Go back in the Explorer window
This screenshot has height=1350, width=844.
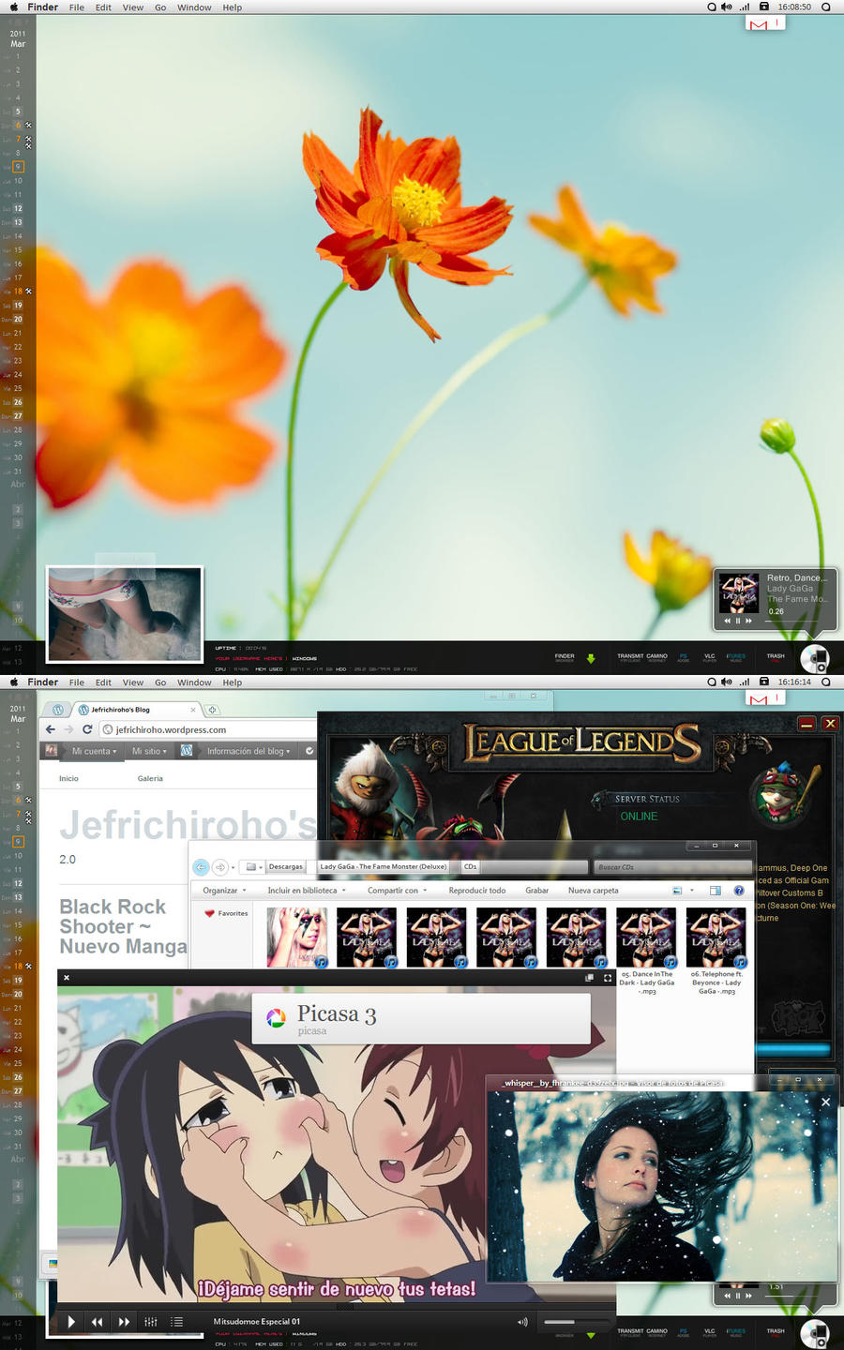pos(201,867)
